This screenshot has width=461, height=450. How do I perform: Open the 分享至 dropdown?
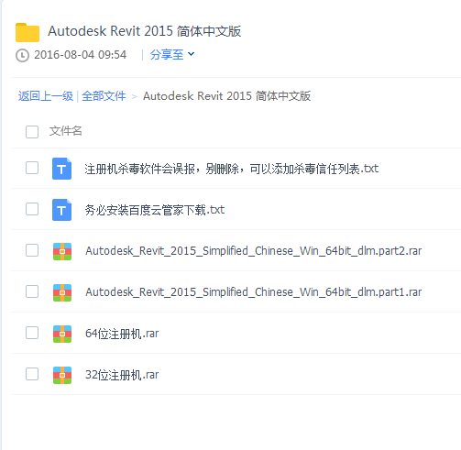[172, 55]
